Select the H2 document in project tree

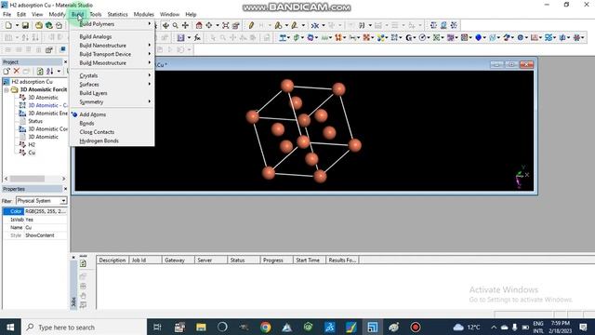[32, 145]
